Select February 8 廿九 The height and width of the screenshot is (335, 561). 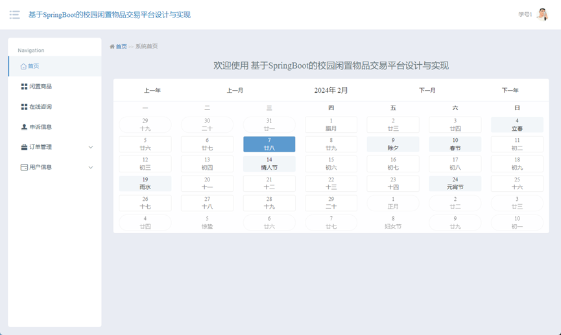point(331,144)
